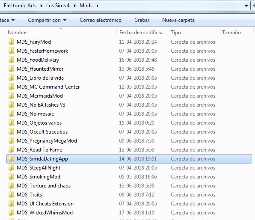
Task: Open the library dropdown ending in 'teca'
Action: [x=7, y=20]
